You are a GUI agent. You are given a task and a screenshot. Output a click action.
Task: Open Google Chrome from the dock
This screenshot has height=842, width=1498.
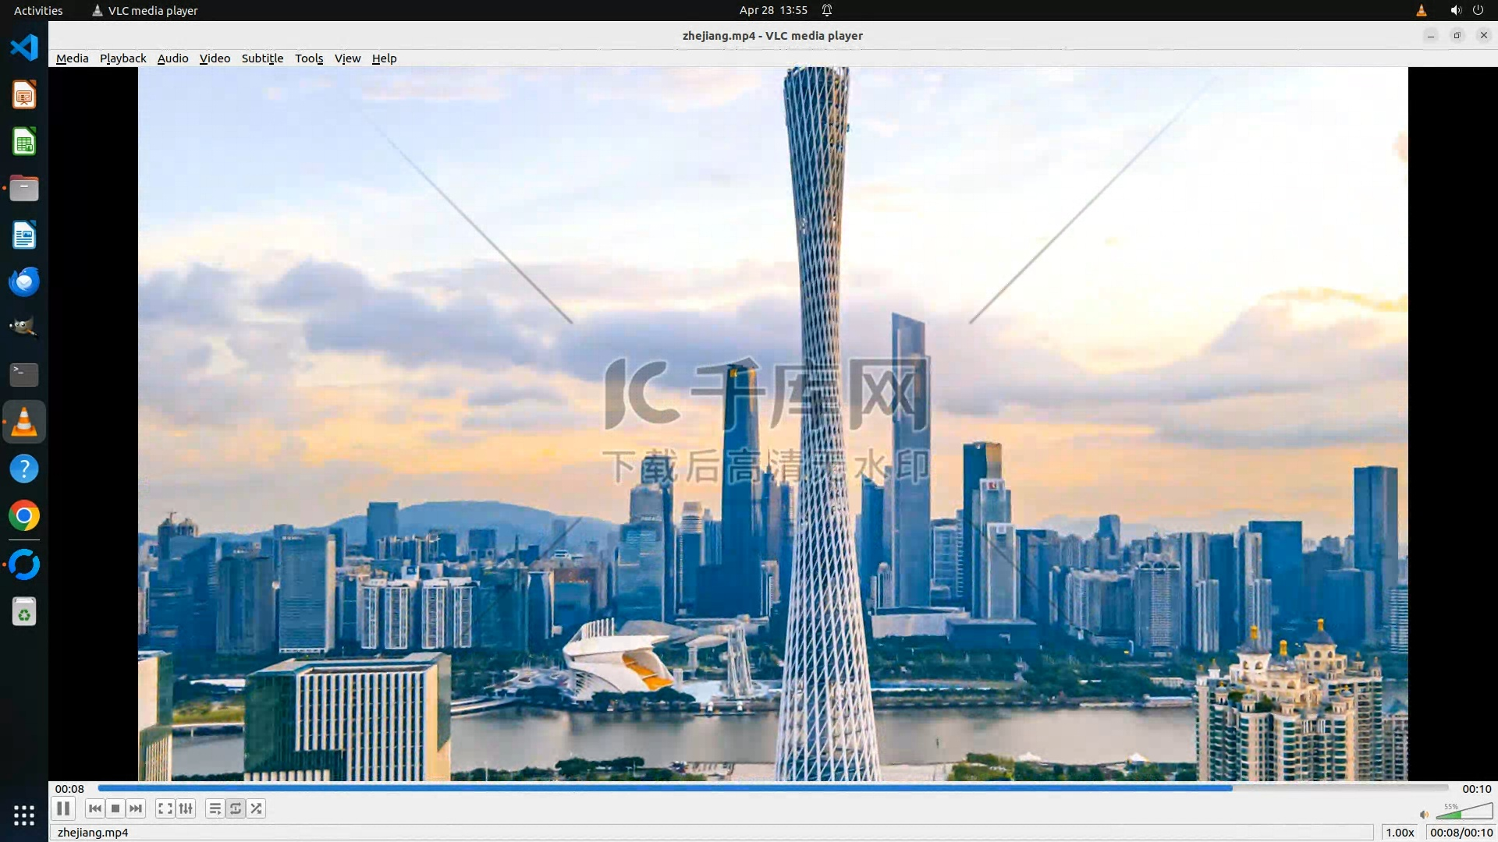click(24, 516)
